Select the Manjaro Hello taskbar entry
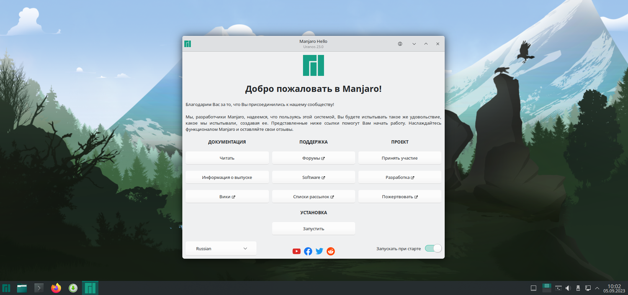 [90, 288]
